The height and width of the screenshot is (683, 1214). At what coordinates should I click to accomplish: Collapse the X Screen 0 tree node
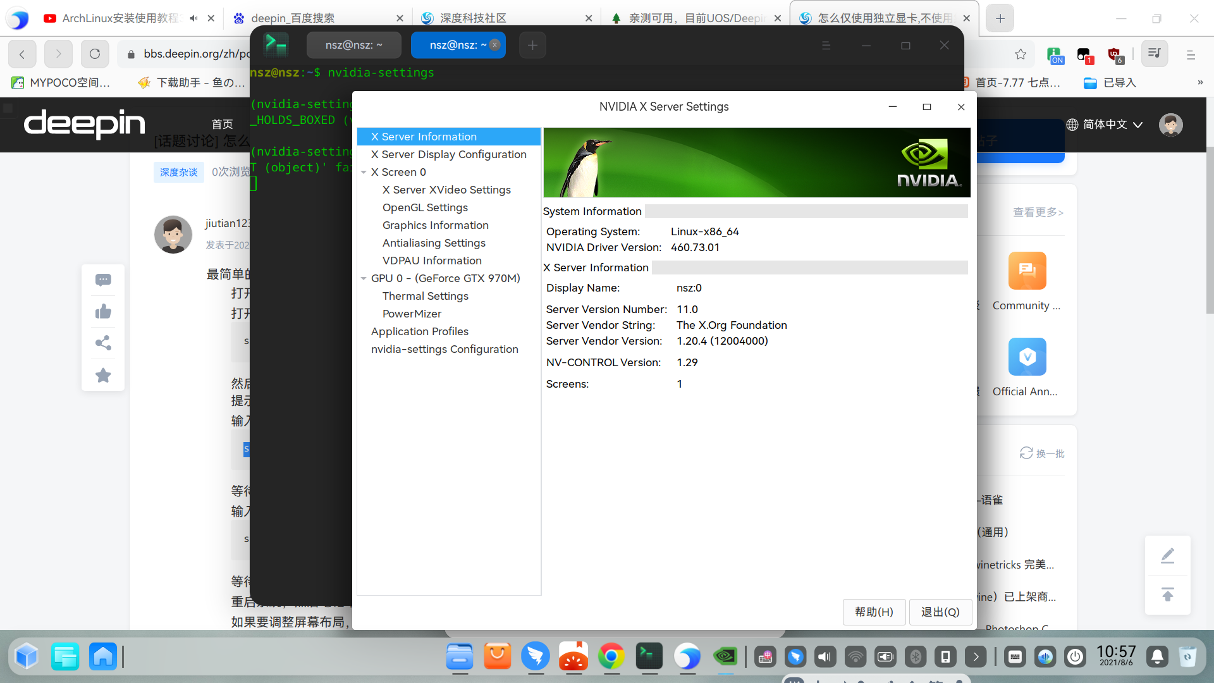click(364, 172)
